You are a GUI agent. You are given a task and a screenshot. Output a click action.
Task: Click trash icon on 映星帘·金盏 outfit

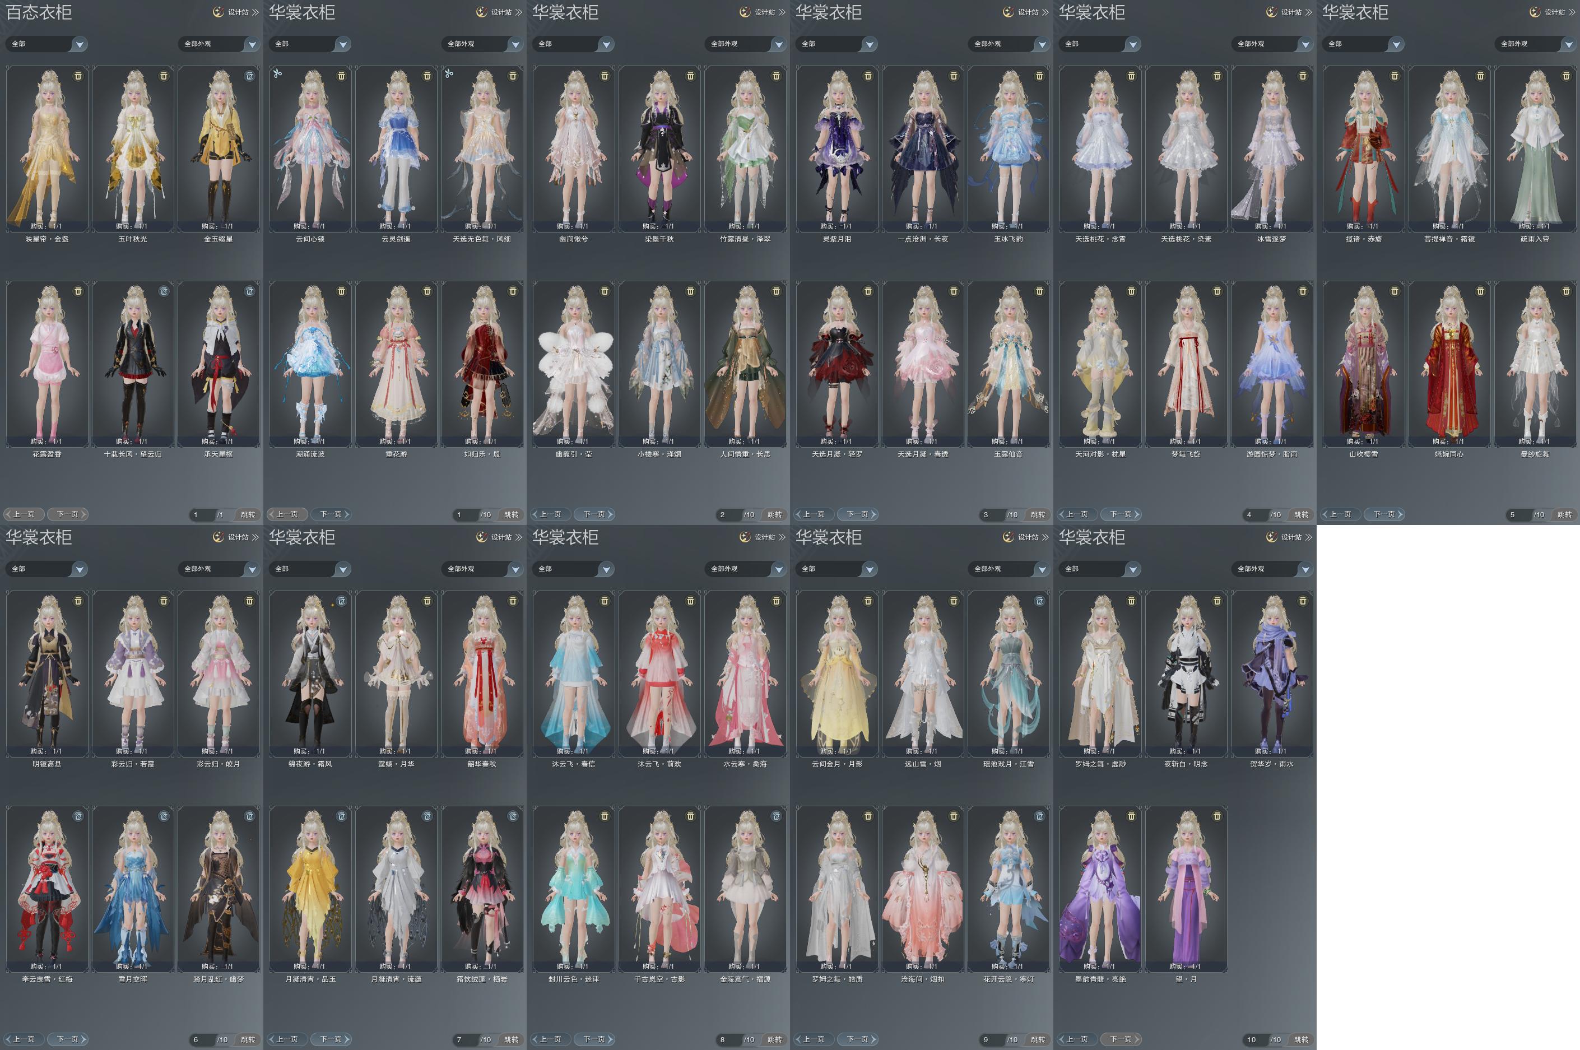[78, 76]
